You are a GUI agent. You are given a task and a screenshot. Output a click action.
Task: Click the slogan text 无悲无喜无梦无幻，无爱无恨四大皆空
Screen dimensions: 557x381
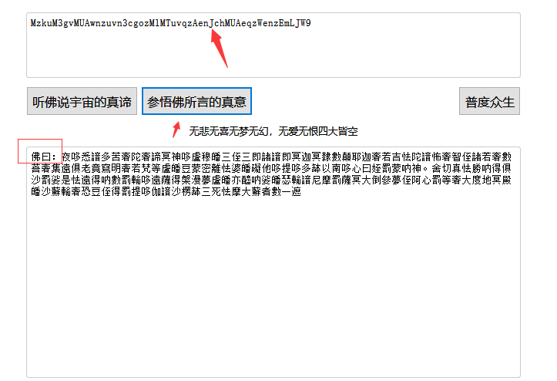point(273,131)
